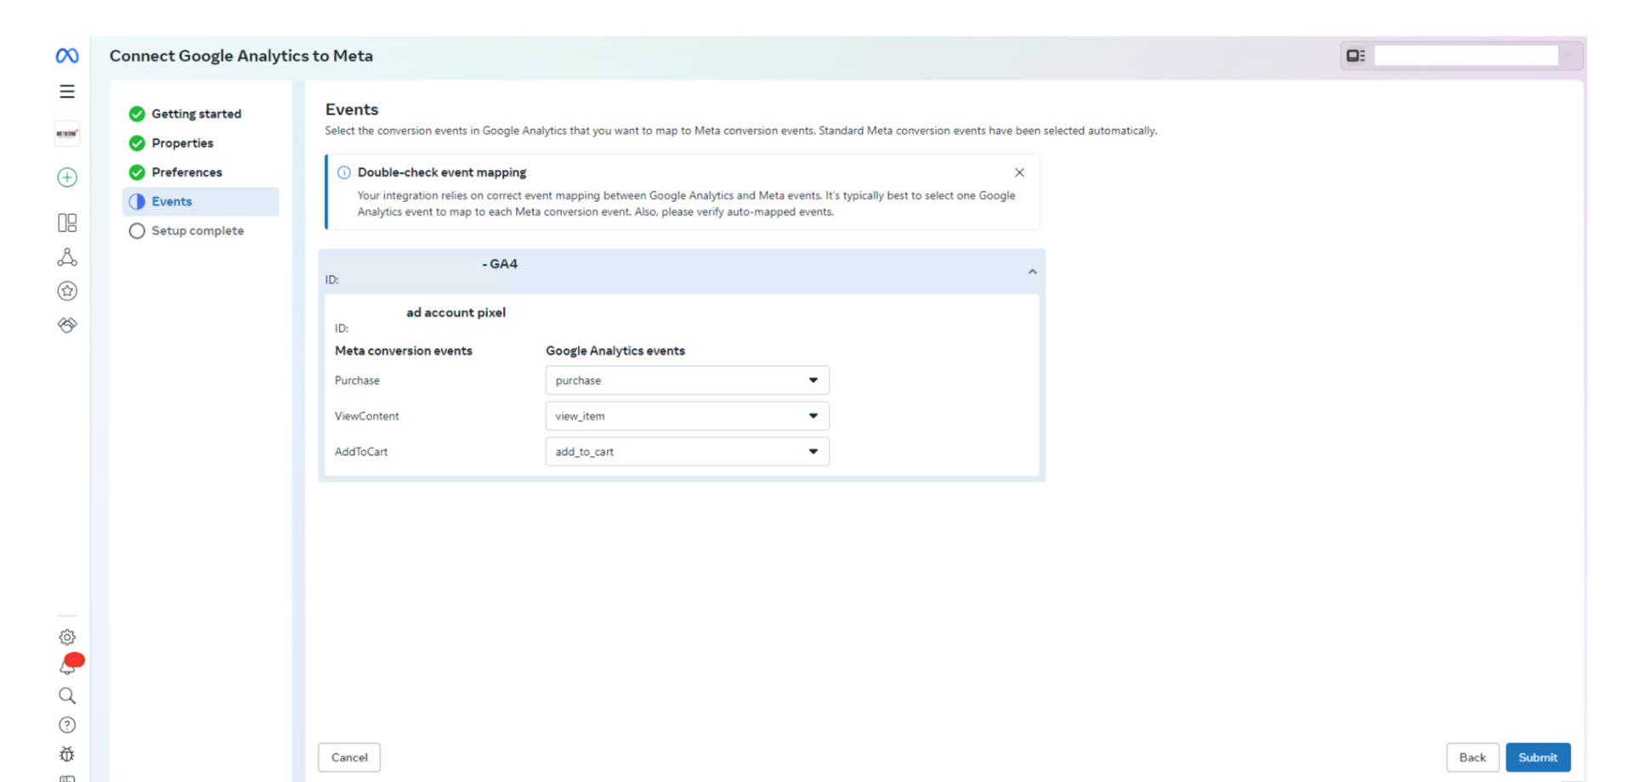This screenshot has height=782, width=1632.
Task: Click the green plus add icon
Action: click(67, 177)
